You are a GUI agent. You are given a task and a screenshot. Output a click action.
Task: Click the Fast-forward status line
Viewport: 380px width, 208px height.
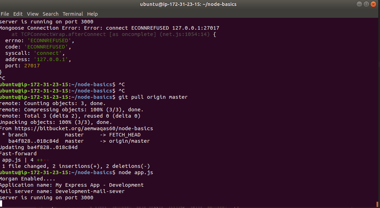18,153
